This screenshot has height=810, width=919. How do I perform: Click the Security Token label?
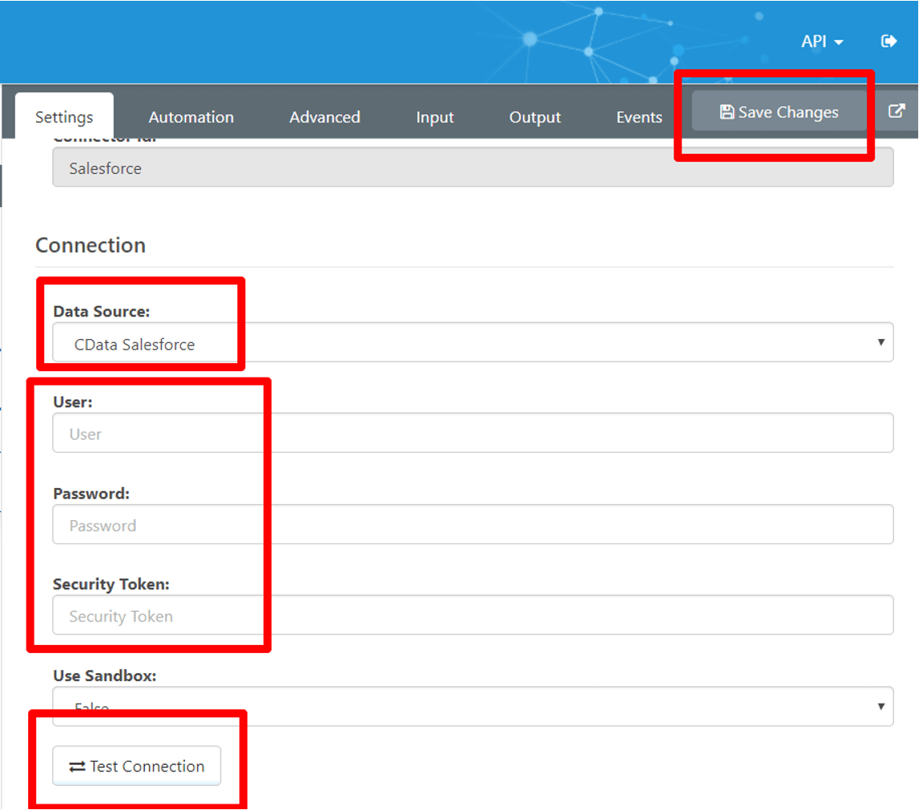coord(111,585)
